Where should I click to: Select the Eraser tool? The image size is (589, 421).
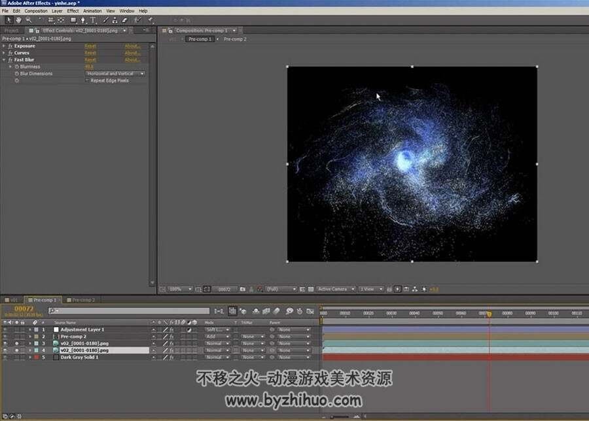click(x=125, y=20)
